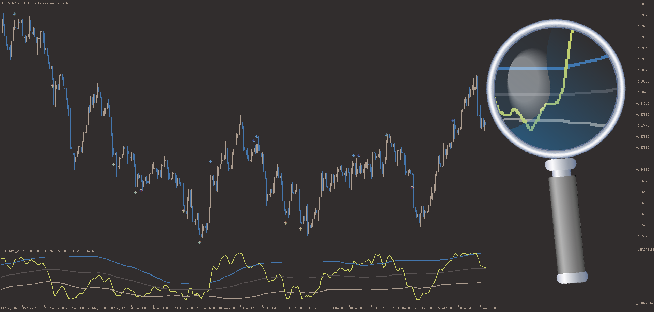
Task: Click the buy arrow beneath the lowest candle
Action: (x=200, y=242)
